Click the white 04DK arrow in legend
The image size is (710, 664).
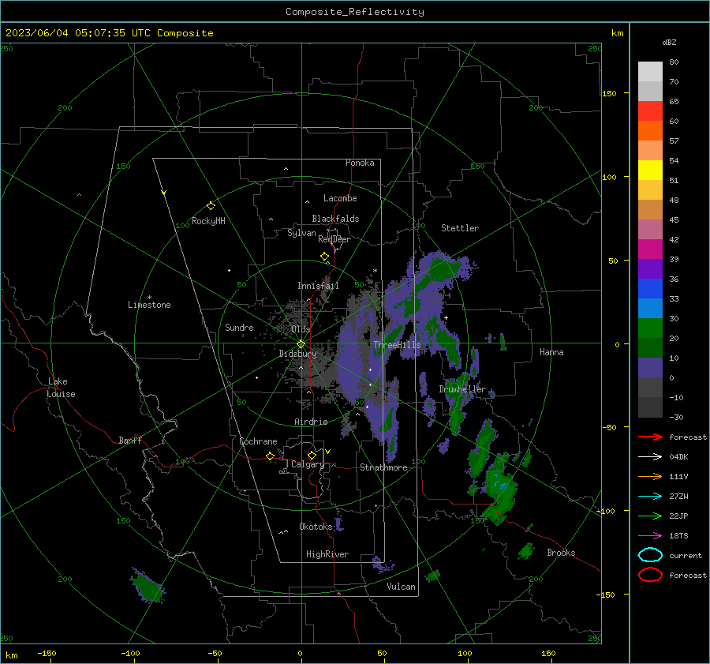650,457
